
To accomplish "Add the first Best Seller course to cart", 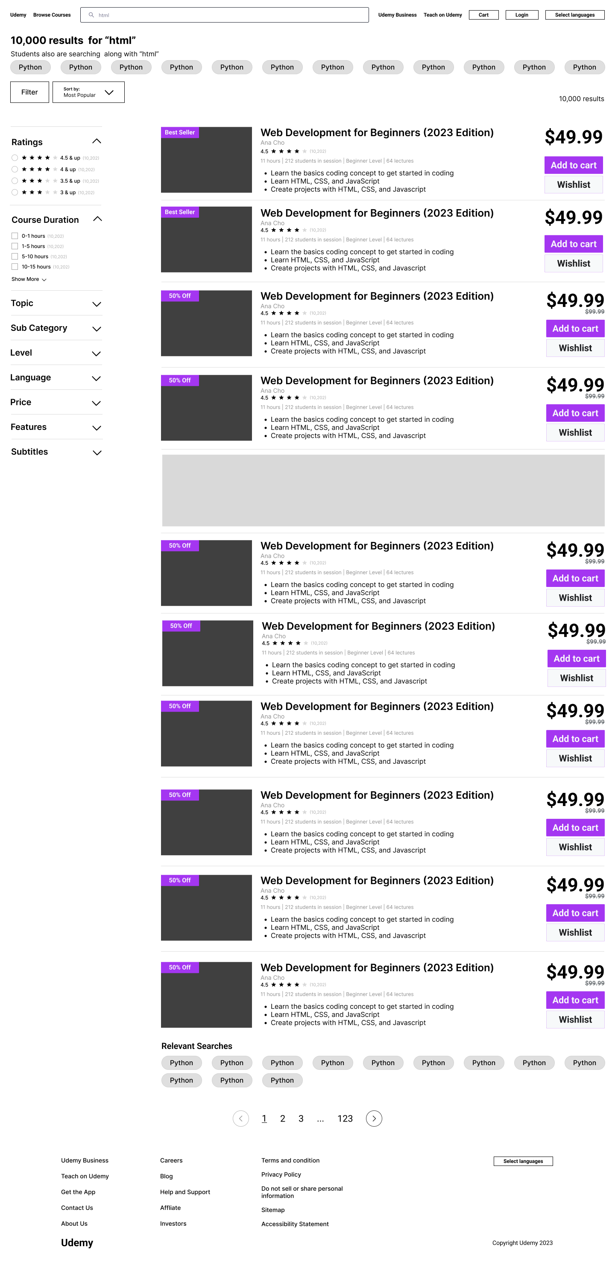I will point(573,165).
